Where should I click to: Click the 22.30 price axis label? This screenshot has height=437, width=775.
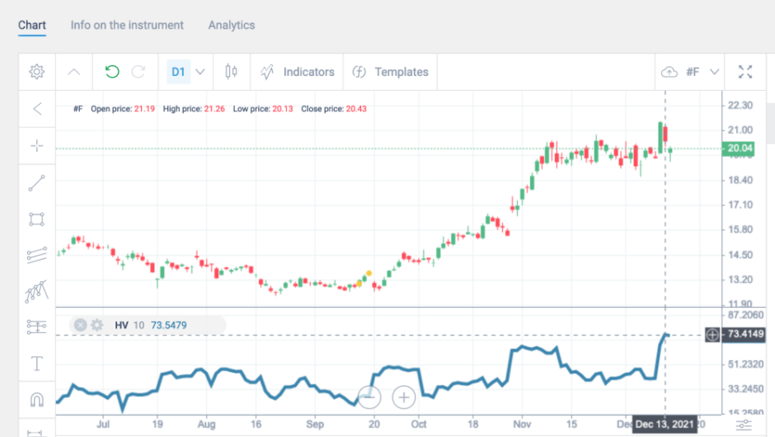tap(740, 106)
